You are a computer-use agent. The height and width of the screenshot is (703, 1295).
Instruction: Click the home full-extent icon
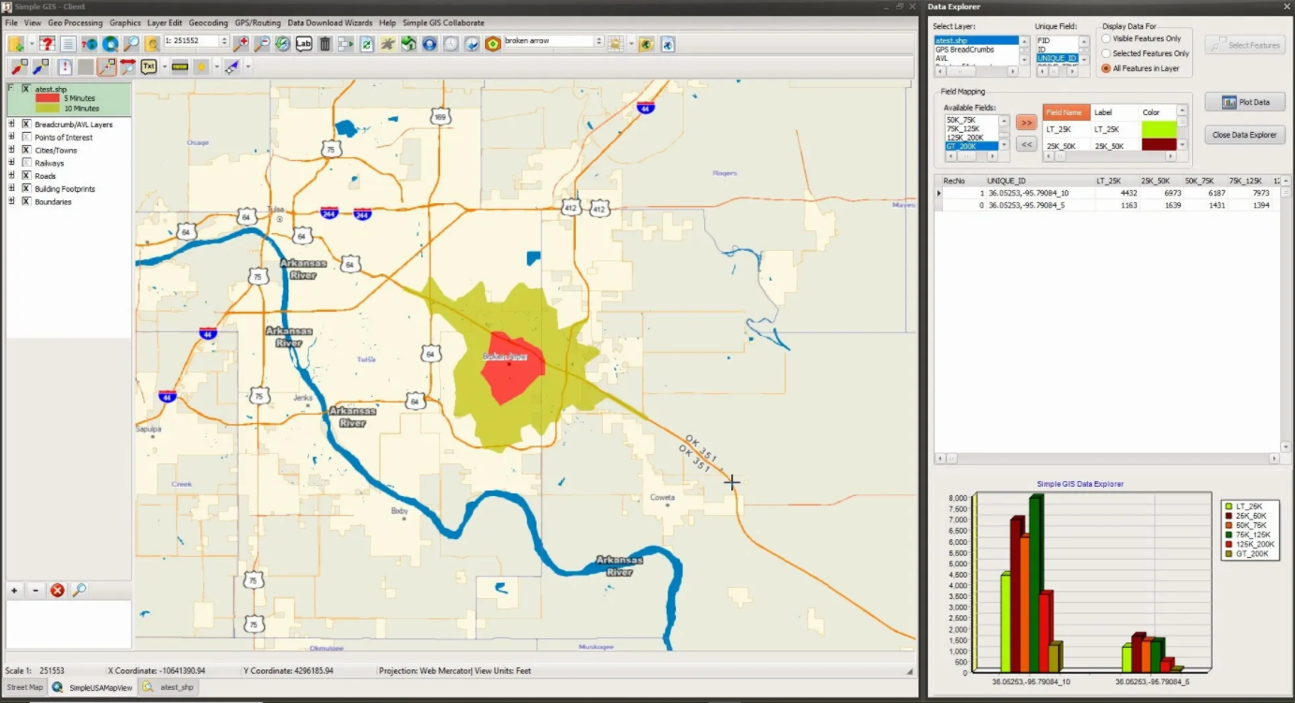[x=409, y=43]
